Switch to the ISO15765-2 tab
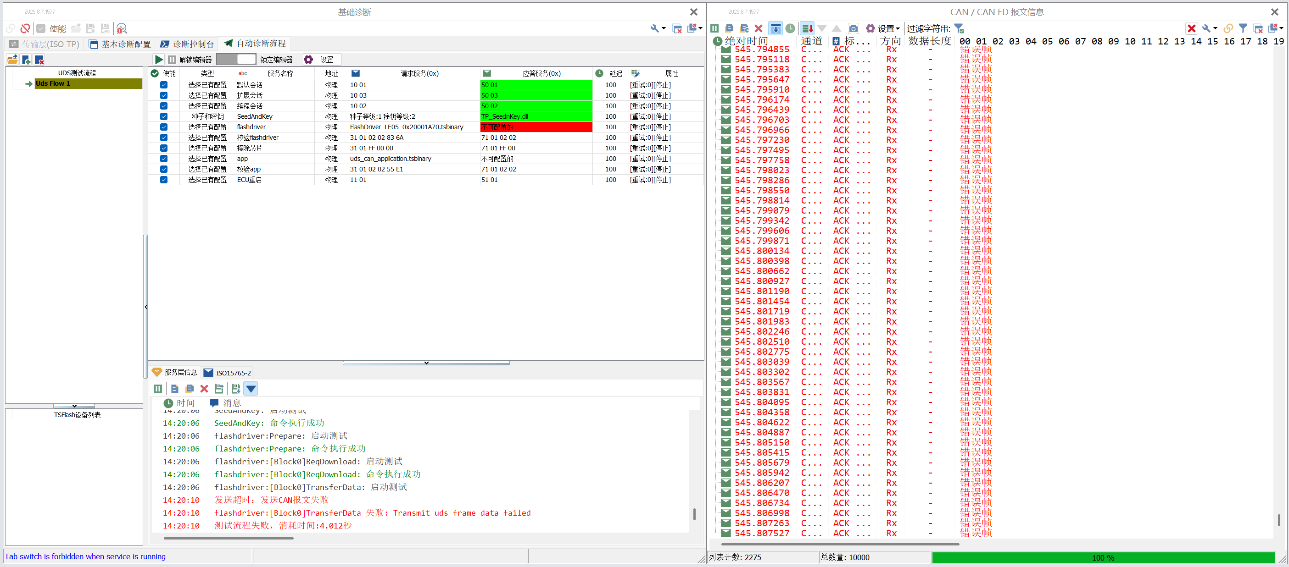This screenshot has height=567, width=1289. 228,373
